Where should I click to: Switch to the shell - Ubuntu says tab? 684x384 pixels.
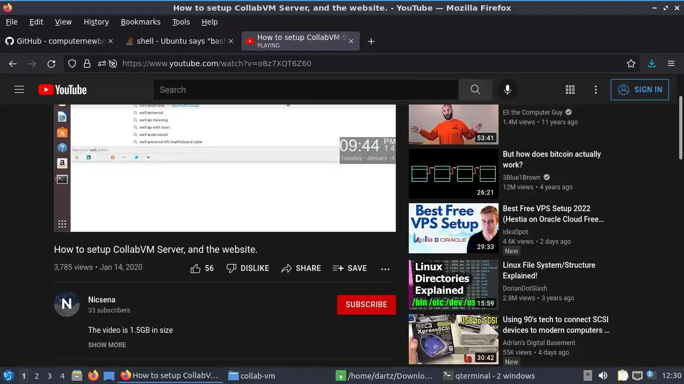coord(180,41)
